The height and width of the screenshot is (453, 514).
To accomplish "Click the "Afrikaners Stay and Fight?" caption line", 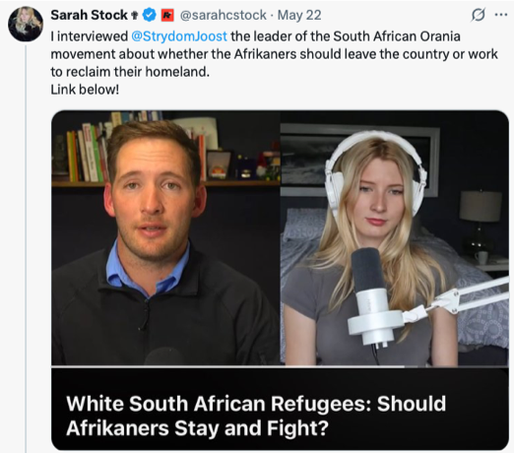I will (x=197, y=428).
